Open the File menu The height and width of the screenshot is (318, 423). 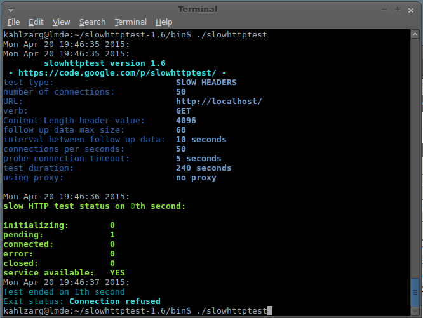tap(13, 22)
